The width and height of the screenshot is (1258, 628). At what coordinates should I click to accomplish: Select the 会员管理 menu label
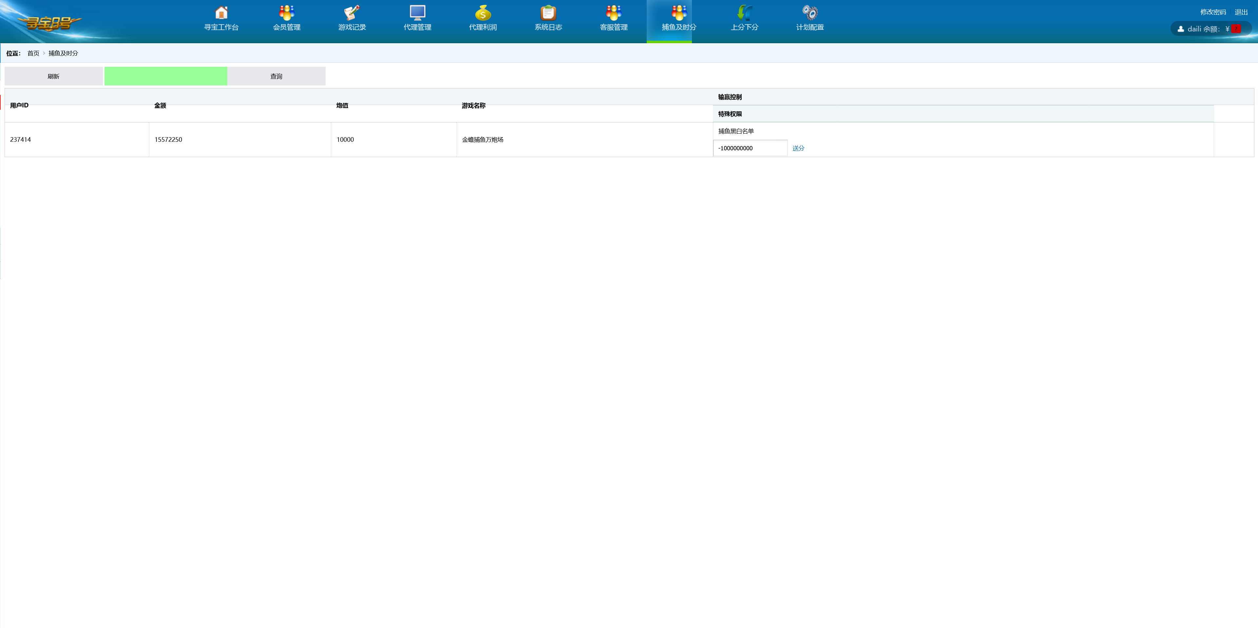287,27
